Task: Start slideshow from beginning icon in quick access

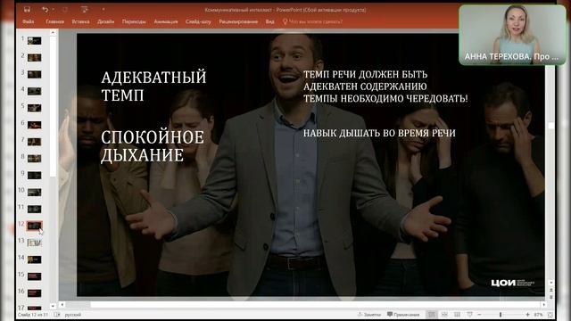Action: (85, 10)
